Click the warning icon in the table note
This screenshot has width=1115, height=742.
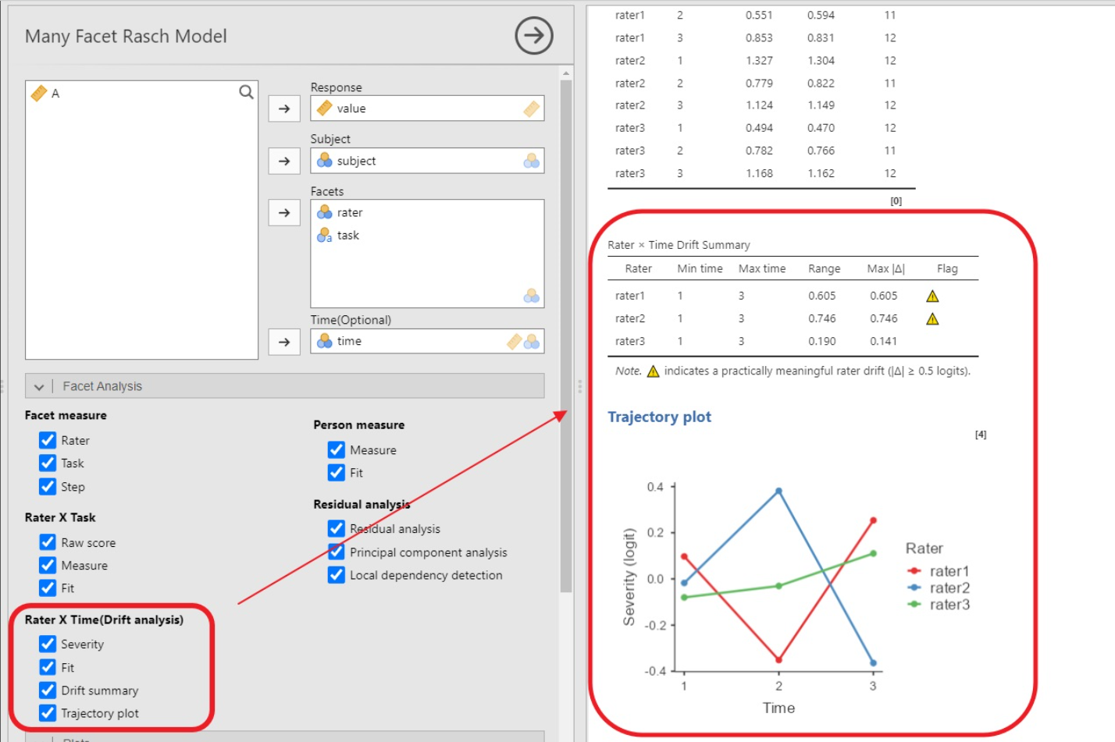(x=654, y=371)
